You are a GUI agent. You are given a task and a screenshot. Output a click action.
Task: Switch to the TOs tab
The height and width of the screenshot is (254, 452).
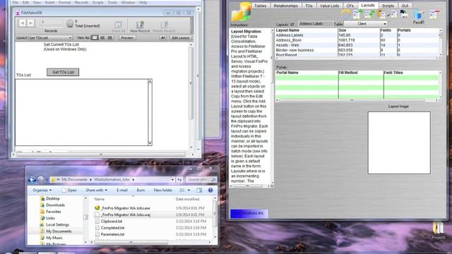point(309,6)
